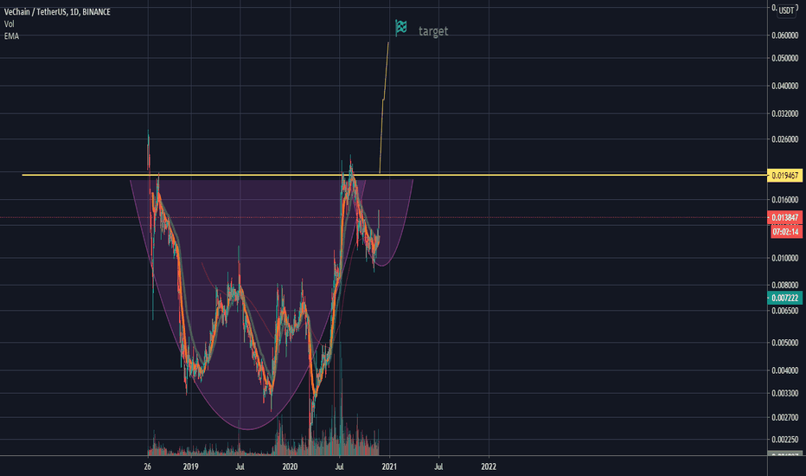The width and height of the screenshot is (806, 476).
Task: Click the VeChain / TetherUS symbol title
Action: coord(57,12)
